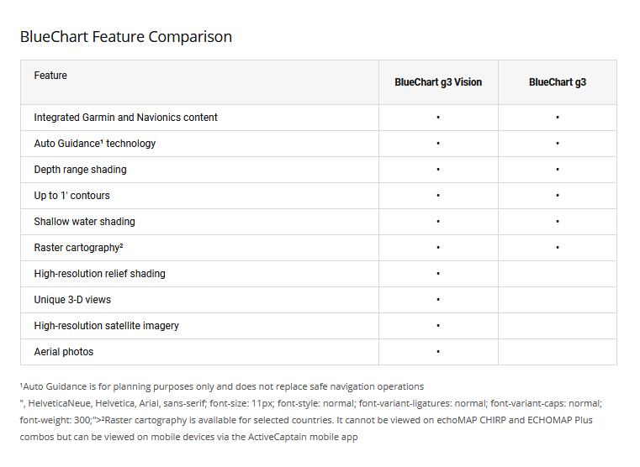This screenshot has width=640, height=467.
Task: Click the Integrated Garmin and Navionics content row
Action: 125,118
